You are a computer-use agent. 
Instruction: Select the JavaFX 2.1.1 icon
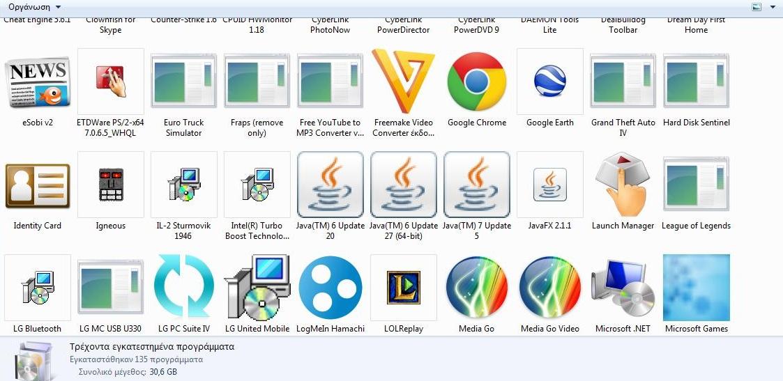pyautogui.click(x=550, y=185)
